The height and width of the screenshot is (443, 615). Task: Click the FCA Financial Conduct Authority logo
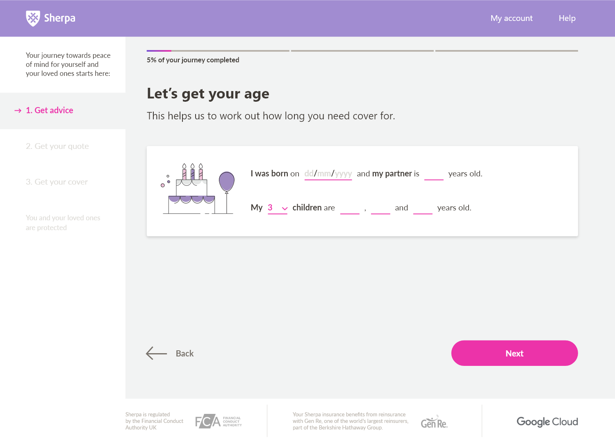218,421
